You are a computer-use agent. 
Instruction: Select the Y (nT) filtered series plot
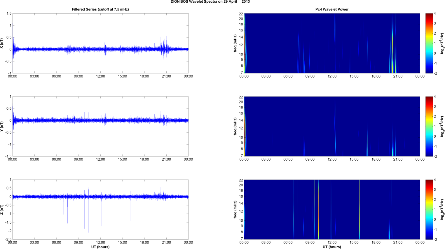[x=100, y=126]
